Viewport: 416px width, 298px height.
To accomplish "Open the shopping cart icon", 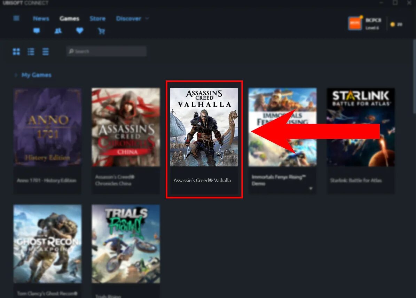I will click(101, 31).
